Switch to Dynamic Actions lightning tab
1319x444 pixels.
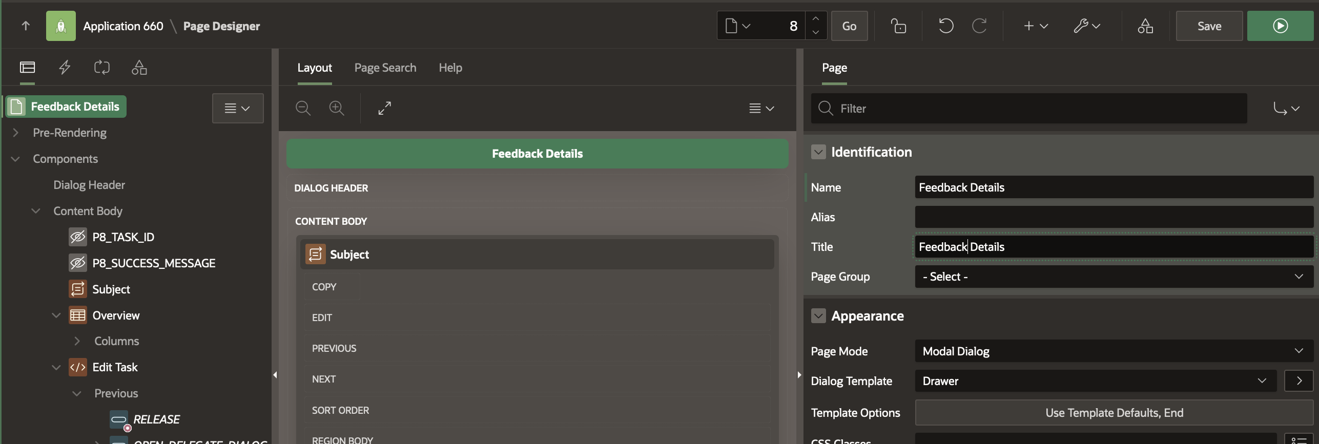(x=65, y=68)
